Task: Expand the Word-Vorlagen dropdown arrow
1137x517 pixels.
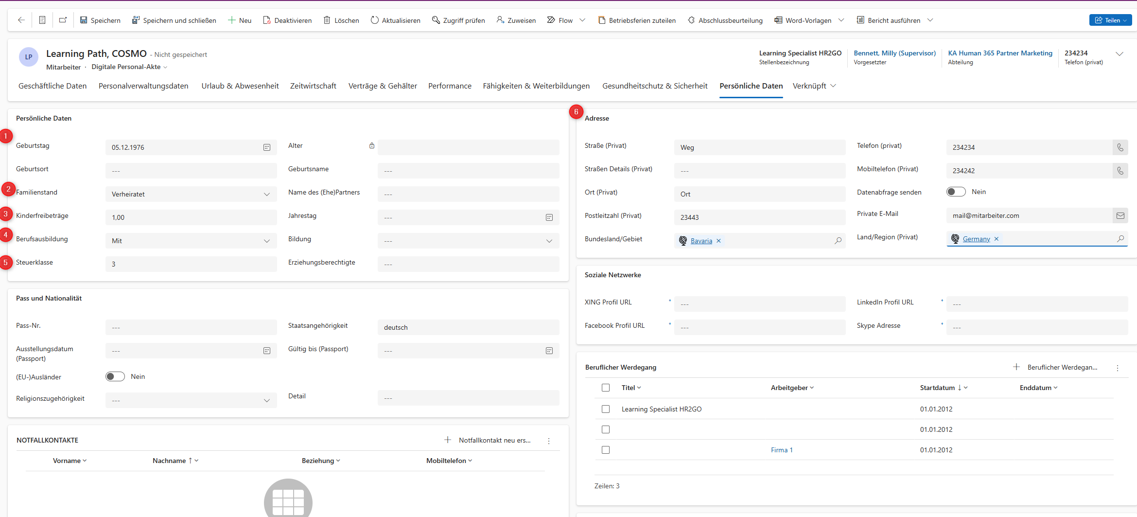Action: pyautogui.click(x=841, y=20)
